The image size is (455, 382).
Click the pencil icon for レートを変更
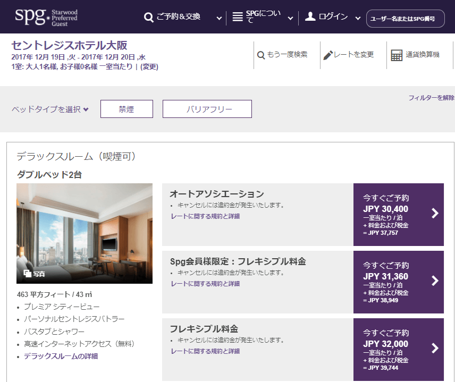tap(328, 55)
